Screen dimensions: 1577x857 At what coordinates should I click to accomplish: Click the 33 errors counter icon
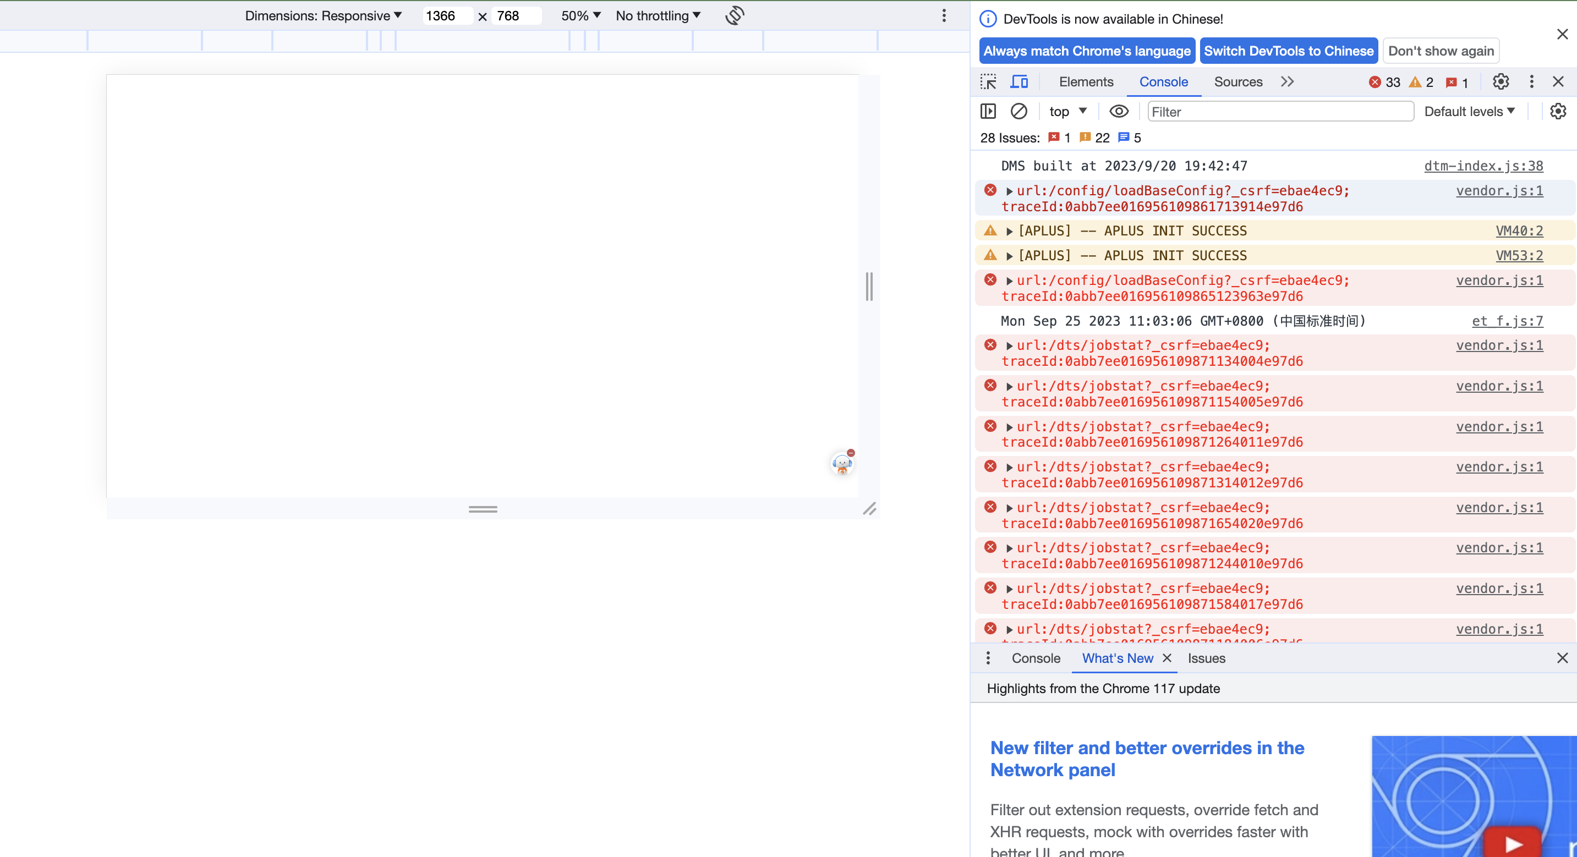coord(1375,82)
